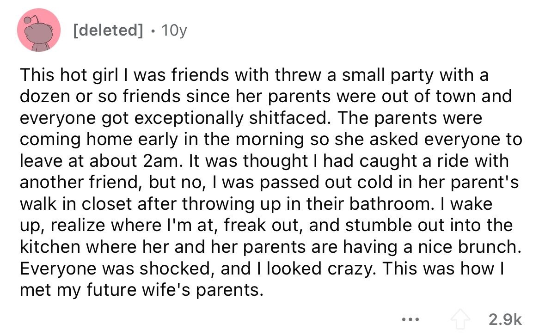Screen dimensions: 545x336
Task: Select the line 'Everyone was shocked, and I'
Action: pos(262,269)
